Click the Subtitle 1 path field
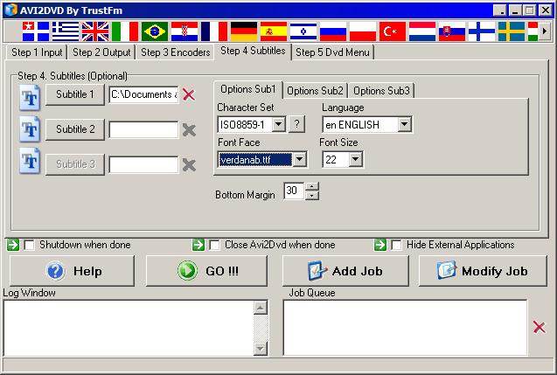 click(x=143, y=94)
